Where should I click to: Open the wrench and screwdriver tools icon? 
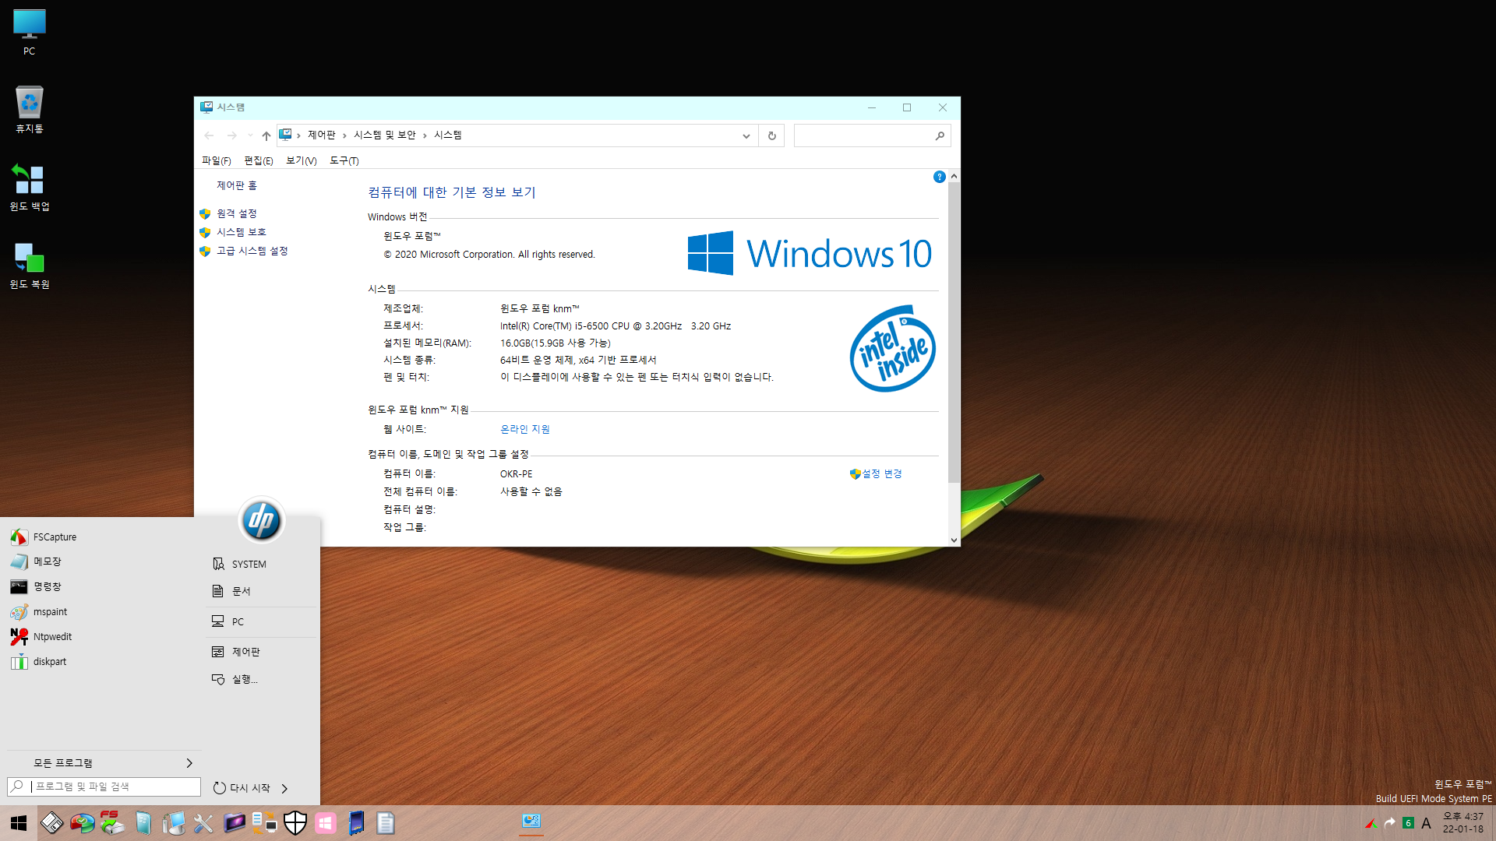tap(203, 823)
